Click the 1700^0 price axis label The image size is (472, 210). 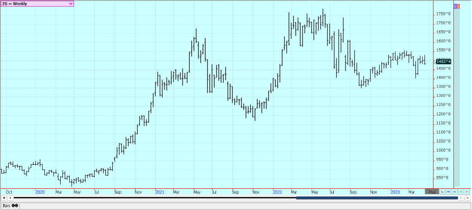[443, 23]
